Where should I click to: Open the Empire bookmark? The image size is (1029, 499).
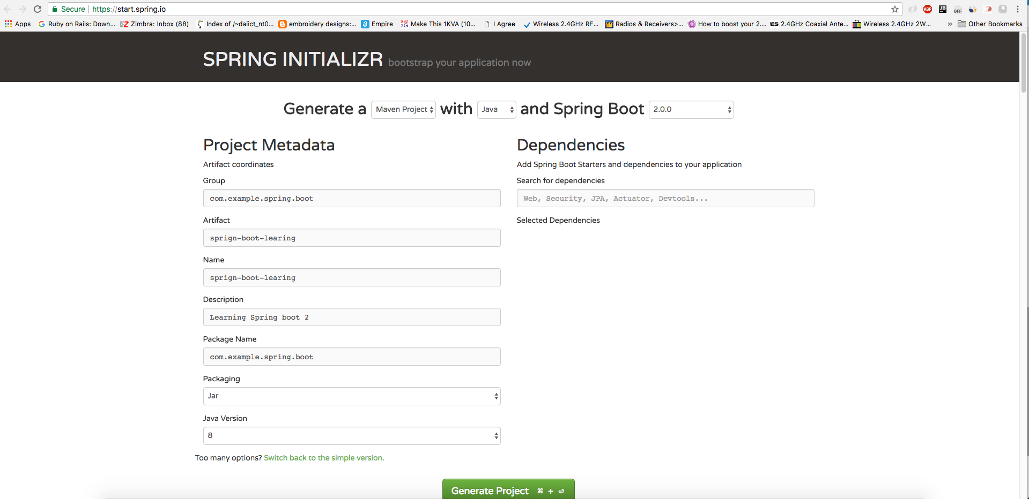pyautogui.click(x=377, y=24)
